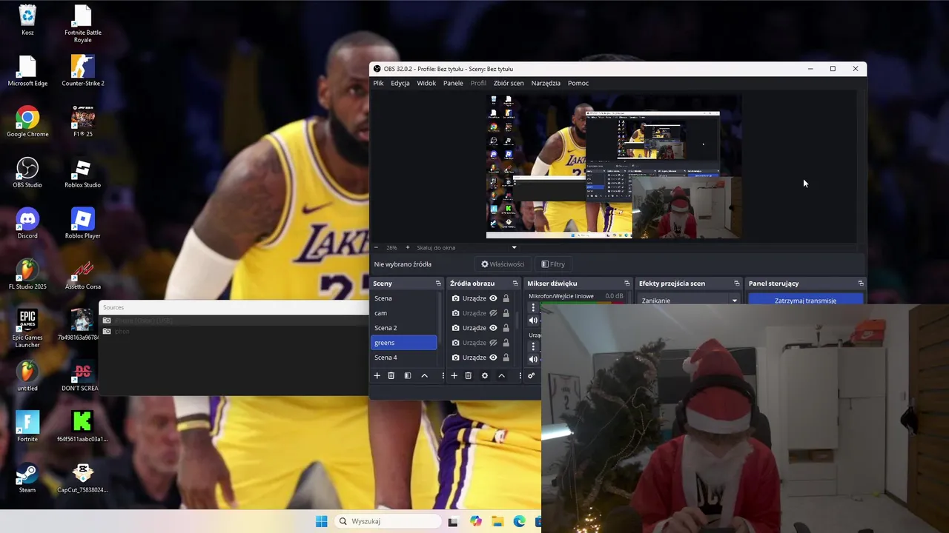Open the Pomoc menu

[x=578, y=83]
